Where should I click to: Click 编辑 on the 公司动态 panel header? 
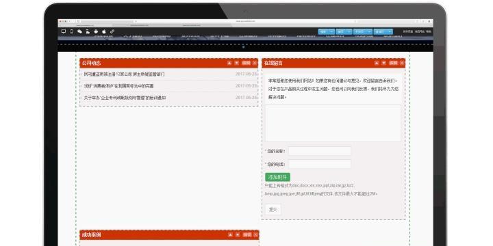point(246,63)
